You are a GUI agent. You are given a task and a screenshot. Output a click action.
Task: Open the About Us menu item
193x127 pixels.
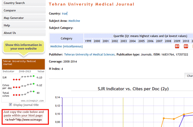click(23, 33)
